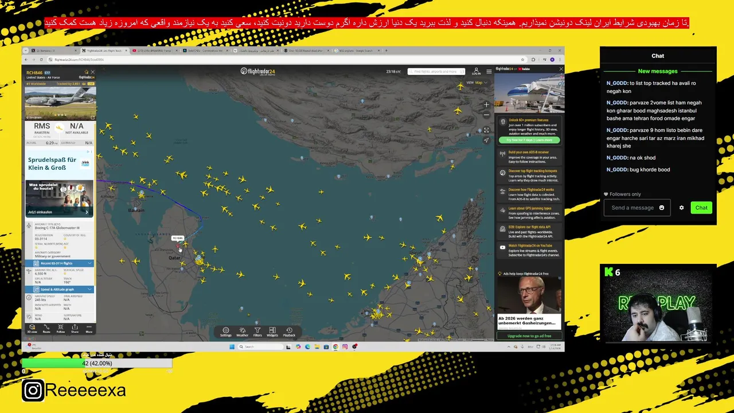Open the Widgets tool
This screenshot has width=734, height=413.
[272, 332]
